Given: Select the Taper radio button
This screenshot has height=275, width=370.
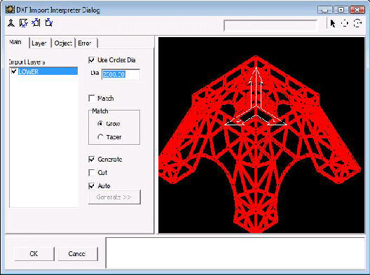Looking at the screenshot, I should pyautogui.click(x=100, y=137).
